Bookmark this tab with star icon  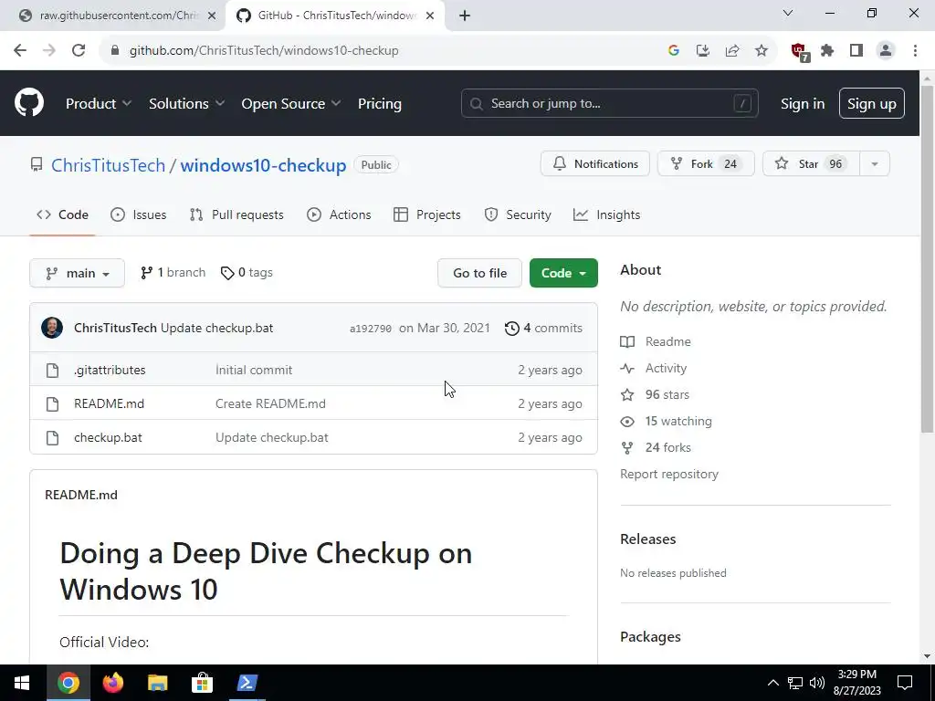point(762,50)
